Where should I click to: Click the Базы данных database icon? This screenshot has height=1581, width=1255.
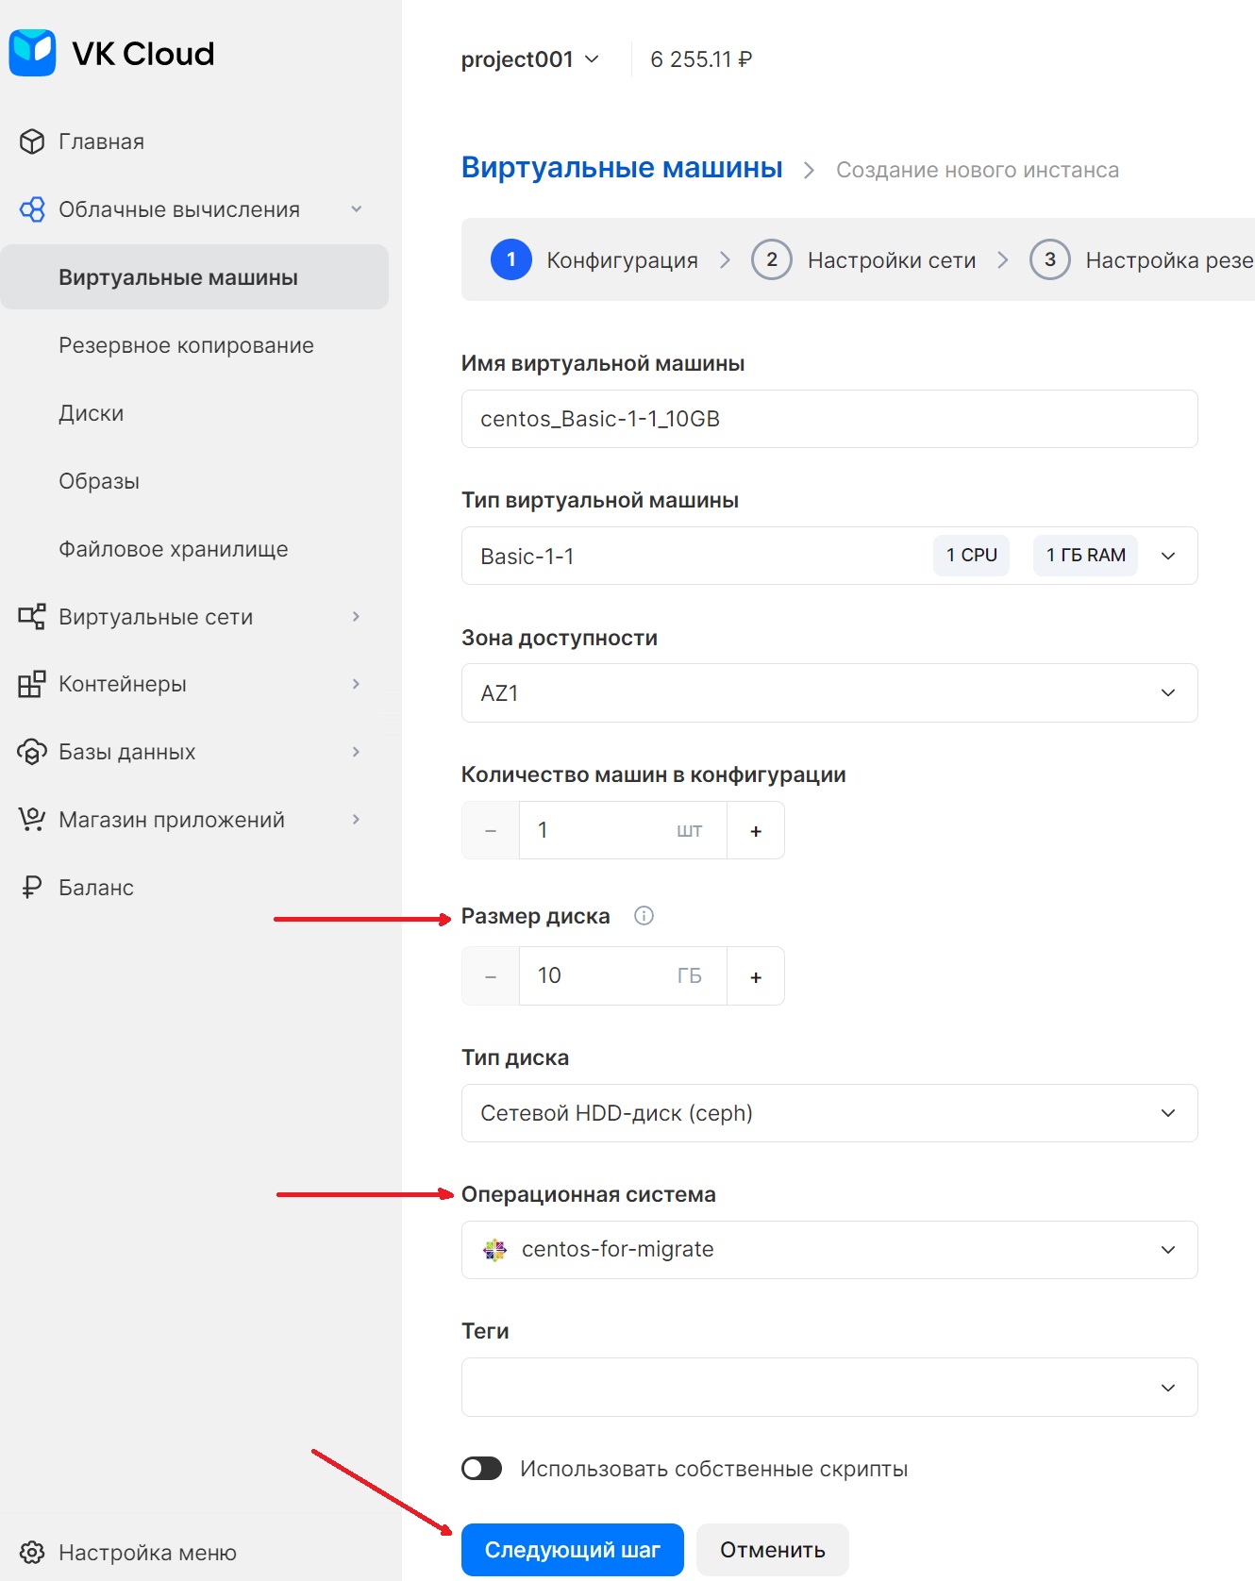click(32, 752)
